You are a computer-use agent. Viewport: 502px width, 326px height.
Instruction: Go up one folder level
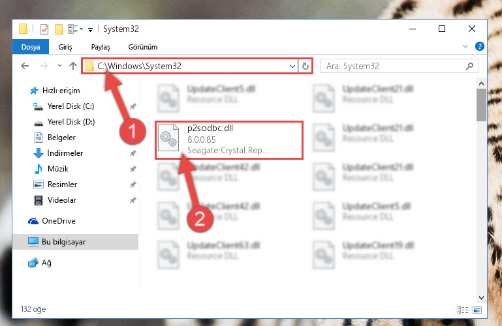(x=73, y=66)
